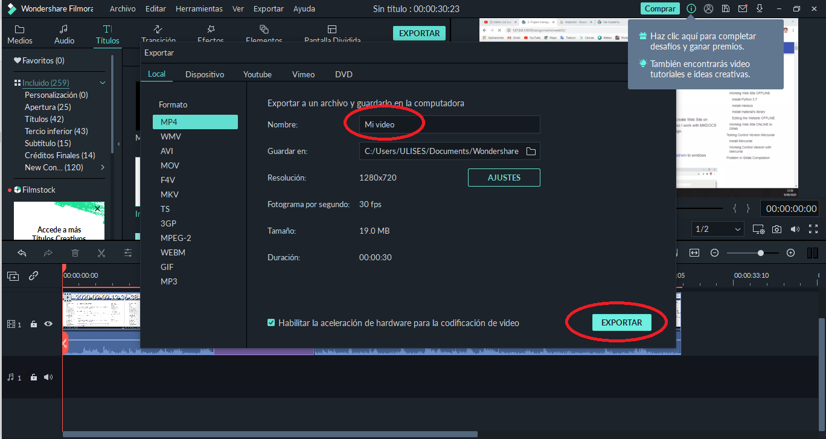Switch to the DVD export tab
This screenshot has width=826, height=439.
point(344,74)
